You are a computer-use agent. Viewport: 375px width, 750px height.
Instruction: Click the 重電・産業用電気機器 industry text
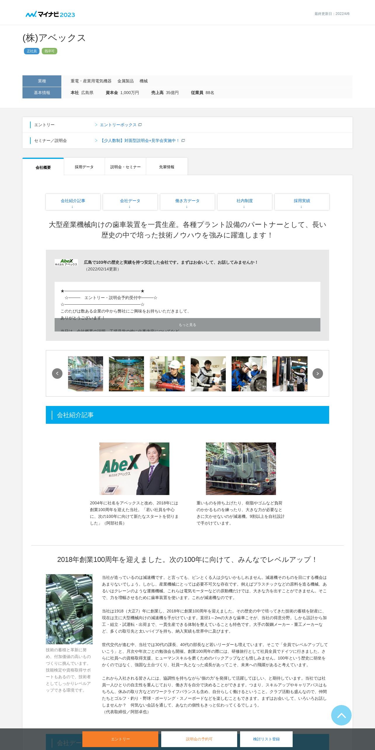91,81
